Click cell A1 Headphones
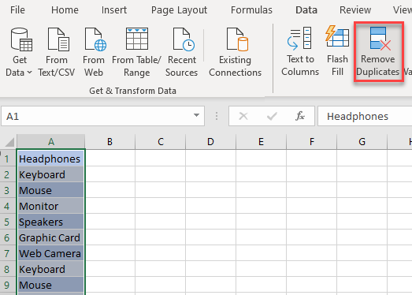412x295 pixels. click(x=51, y=159)
